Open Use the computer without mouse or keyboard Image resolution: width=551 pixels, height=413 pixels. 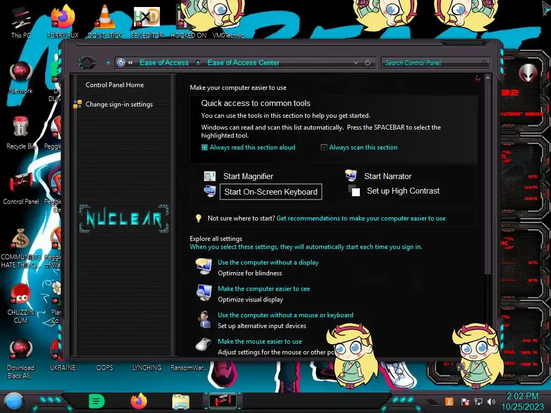(x=286, y=315)
